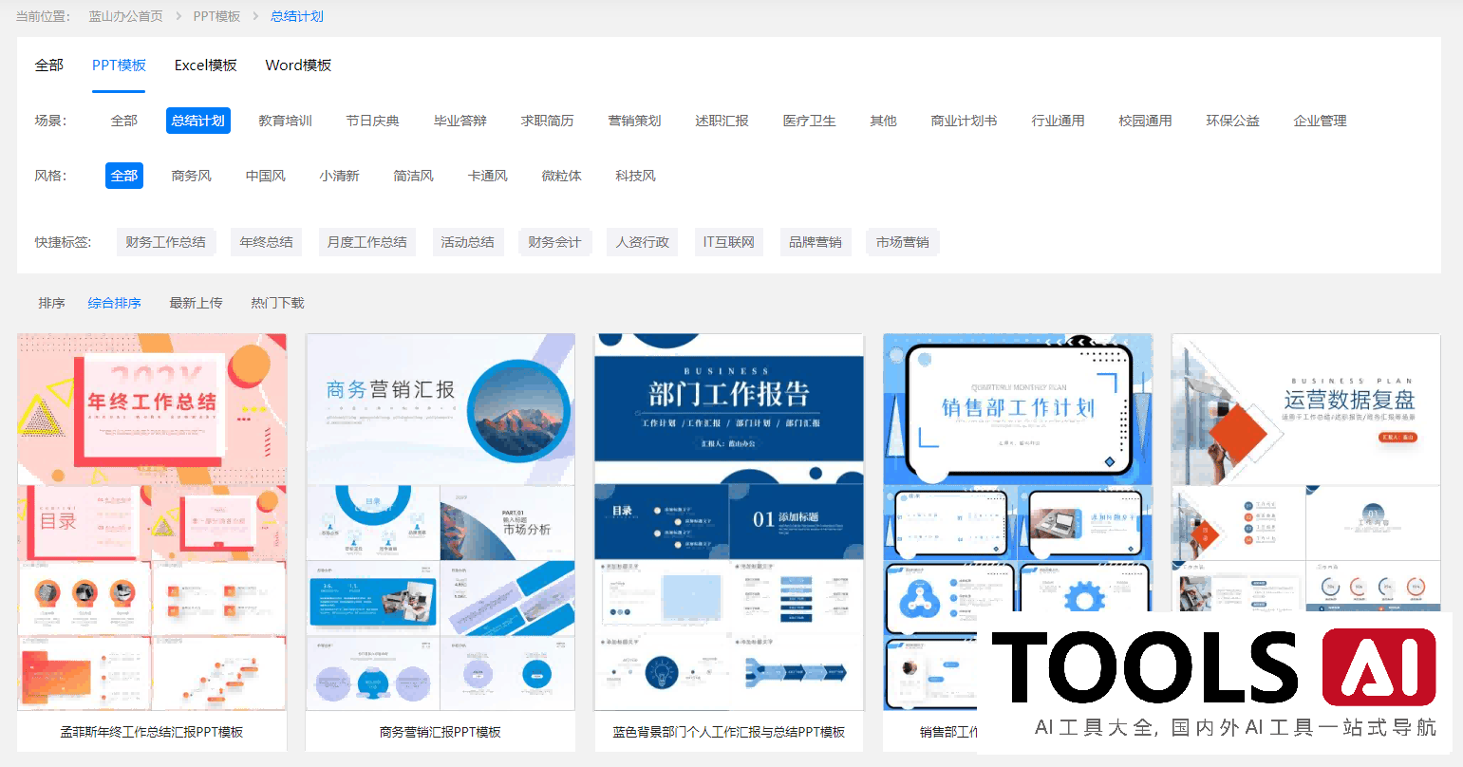Click the 蓝山办公首页 breadcrumb link
The width and height of the screenshot is (1463, 767).
[x=123, y=15]
